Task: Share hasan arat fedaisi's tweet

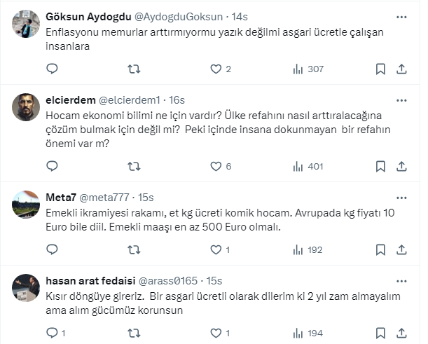Action: (x=401, y=333)
